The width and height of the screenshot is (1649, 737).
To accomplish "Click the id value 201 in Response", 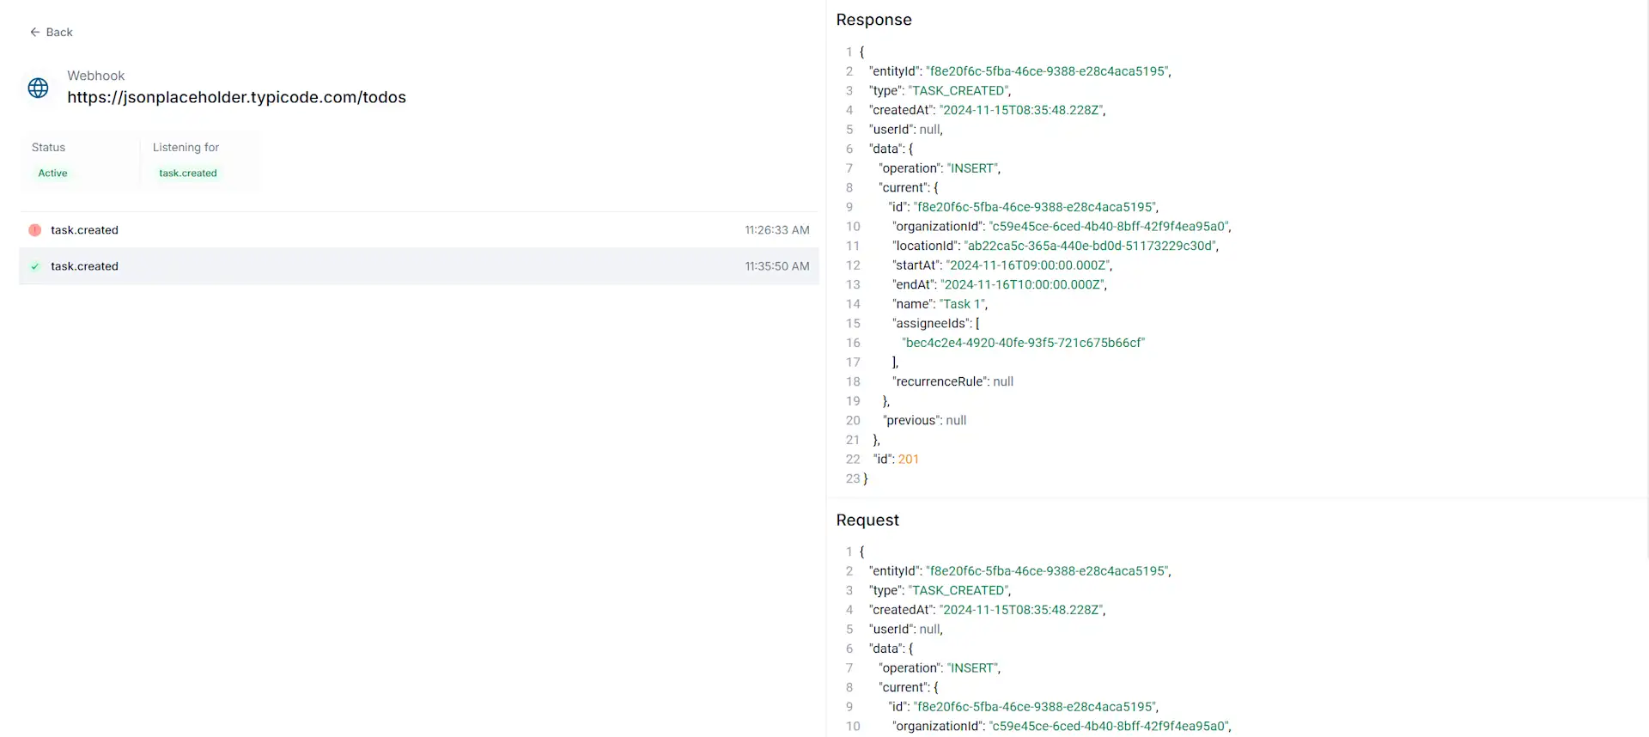I will pos(909,460).
